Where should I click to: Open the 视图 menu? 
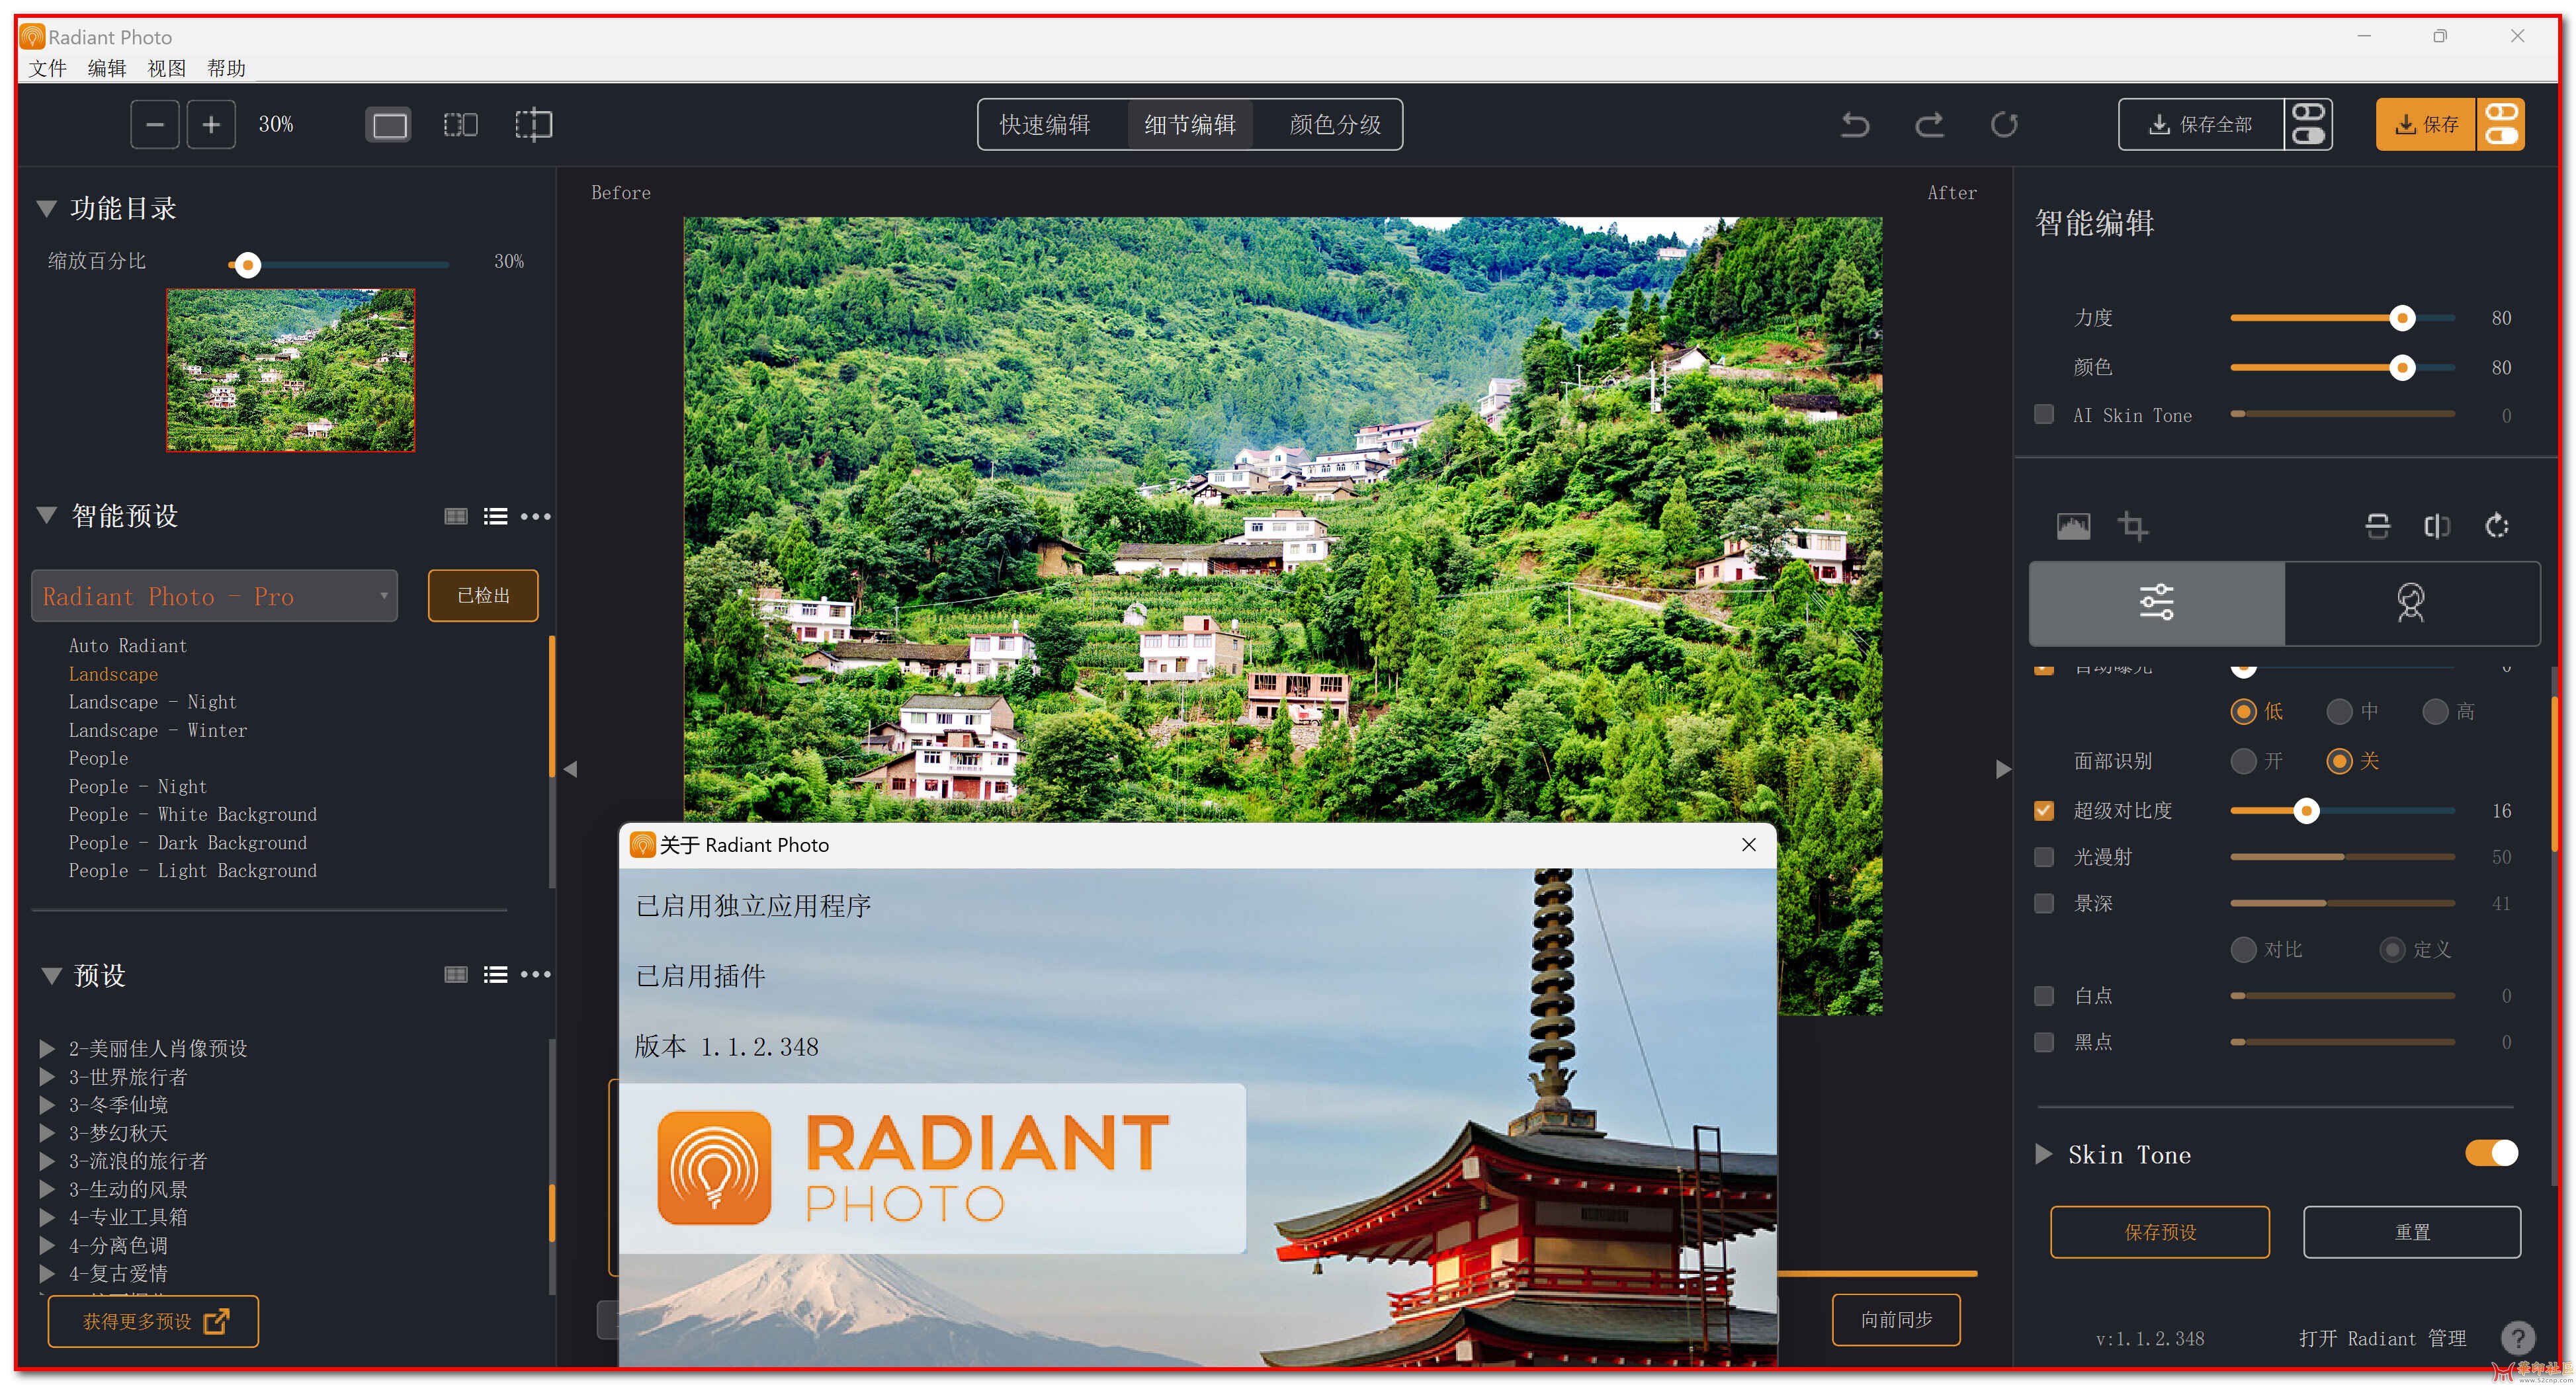(x=166, y=68)
